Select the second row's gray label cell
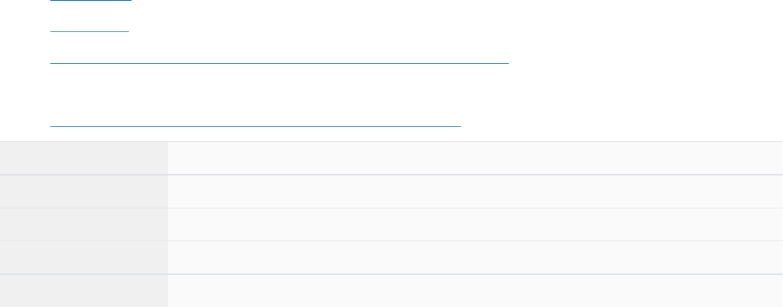783x307 pixels. [83, 191]
